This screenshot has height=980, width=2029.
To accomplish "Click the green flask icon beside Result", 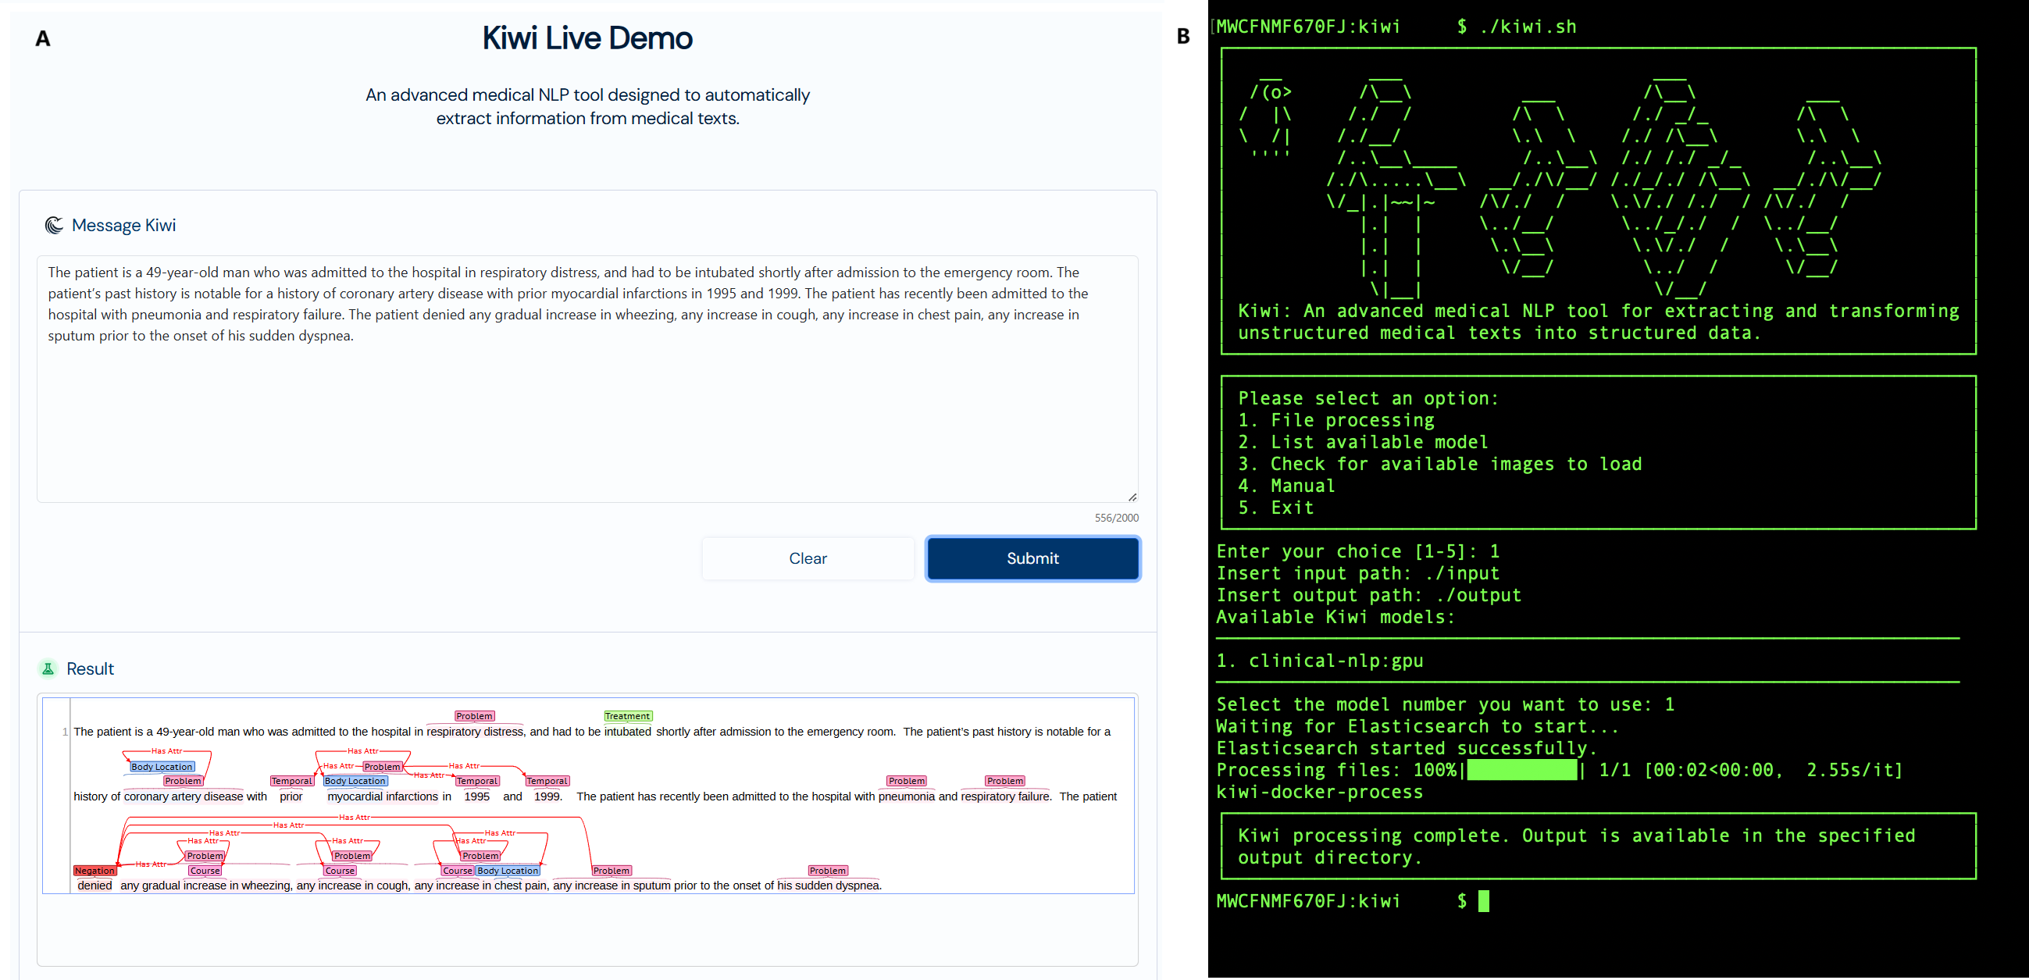I will tap(48, 669).
